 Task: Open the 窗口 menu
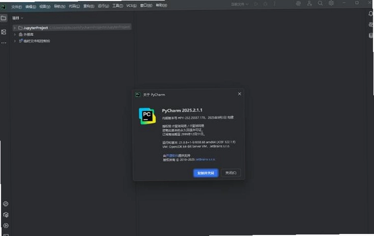146,5
